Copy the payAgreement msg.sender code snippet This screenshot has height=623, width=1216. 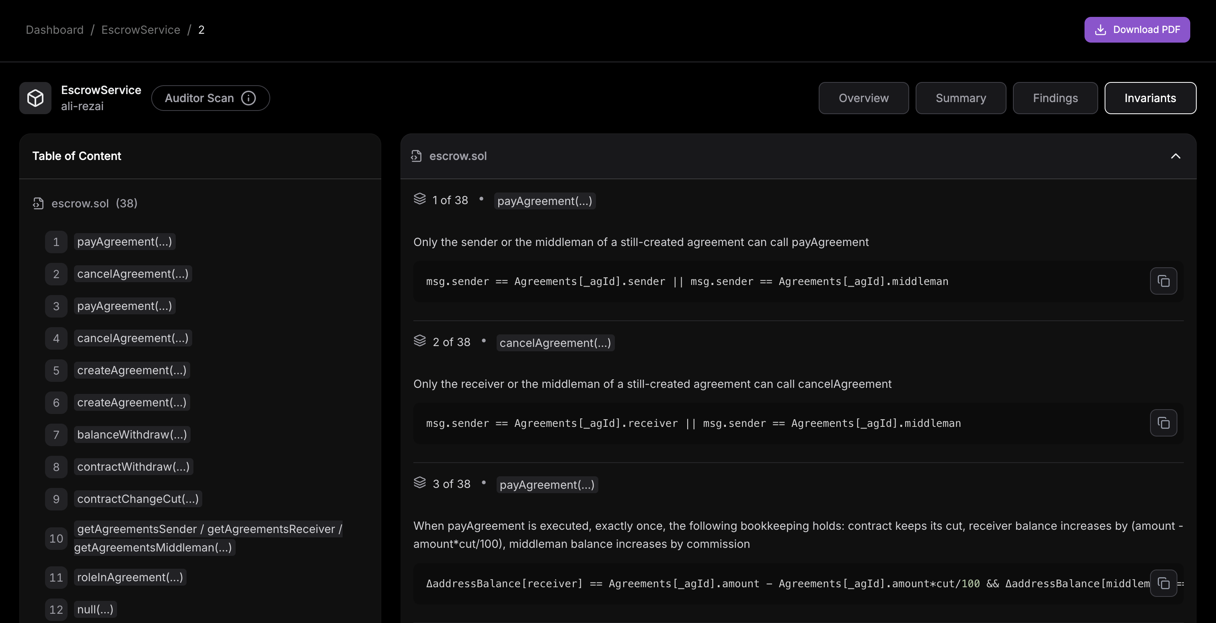[1163, 281]
